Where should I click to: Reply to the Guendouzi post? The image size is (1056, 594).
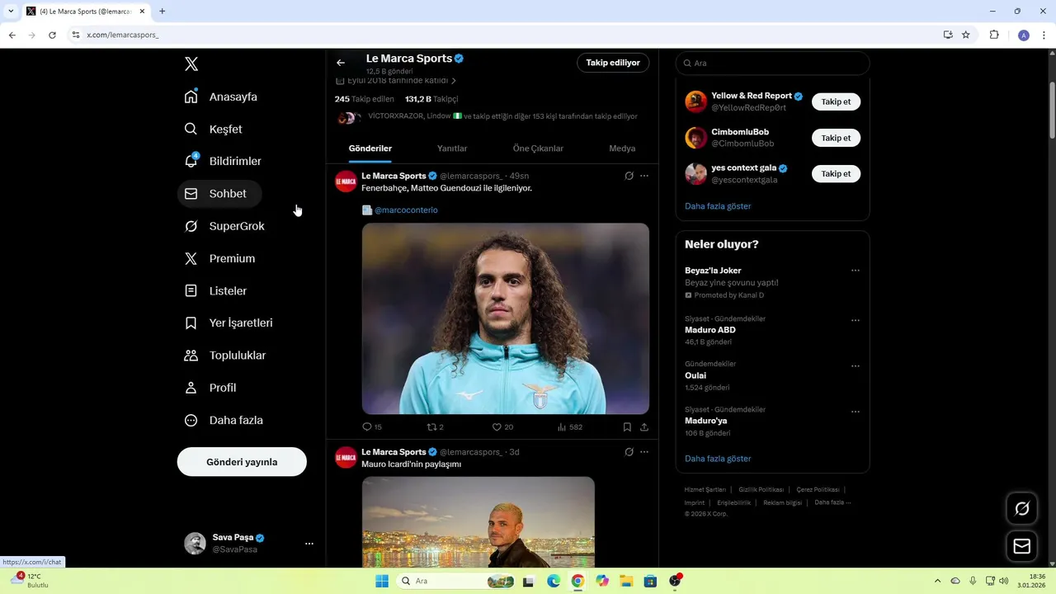point(372,427)
